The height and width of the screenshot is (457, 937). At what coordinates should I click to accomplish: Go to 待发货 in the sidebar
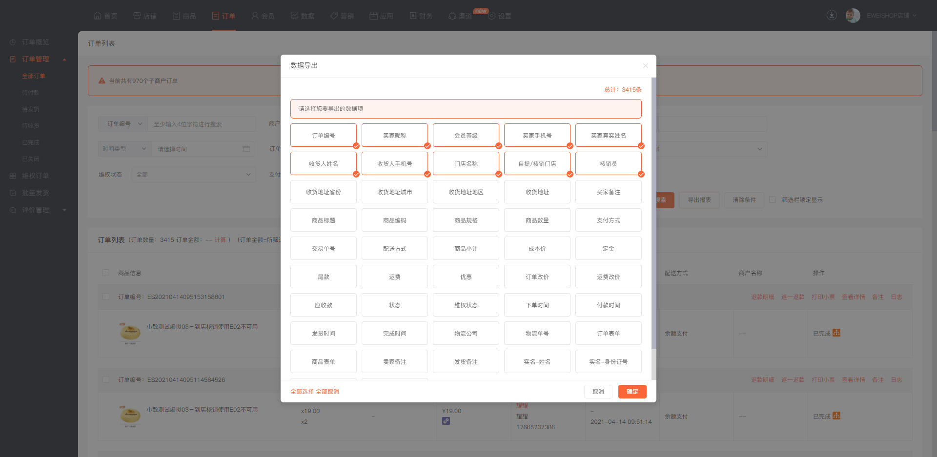[31, 109]
